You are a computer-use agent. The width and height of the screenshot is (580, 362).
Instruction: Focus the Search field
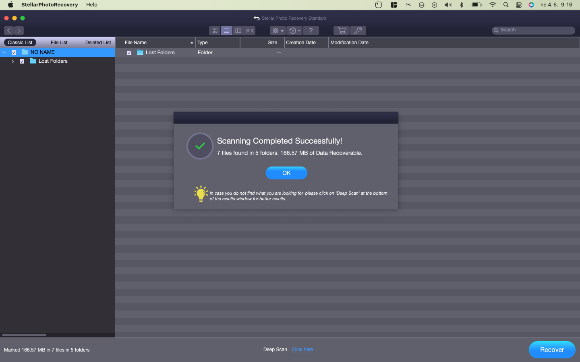tap(533, 30)
